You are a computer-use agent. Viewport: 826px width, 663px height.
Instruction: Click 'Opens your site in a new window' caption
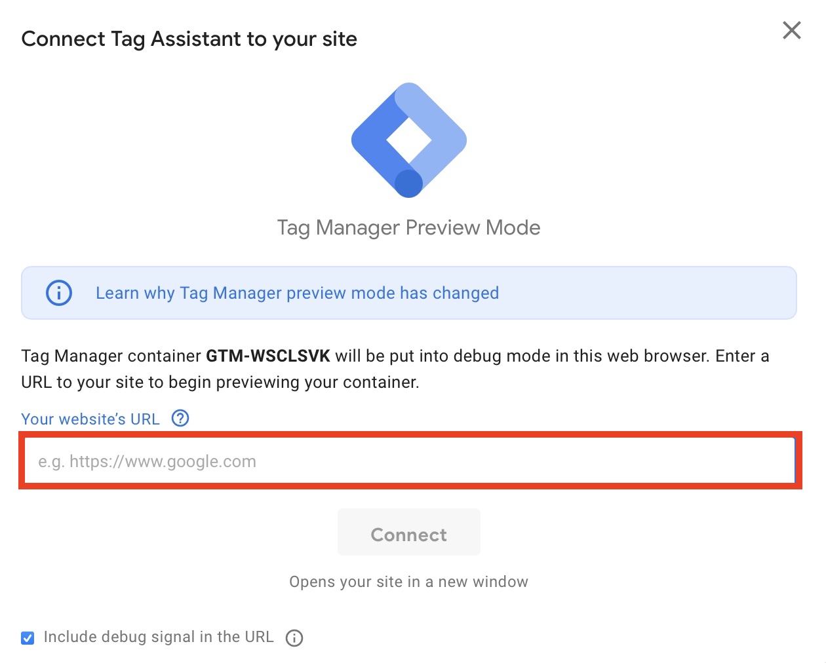[x=408, y=582]
